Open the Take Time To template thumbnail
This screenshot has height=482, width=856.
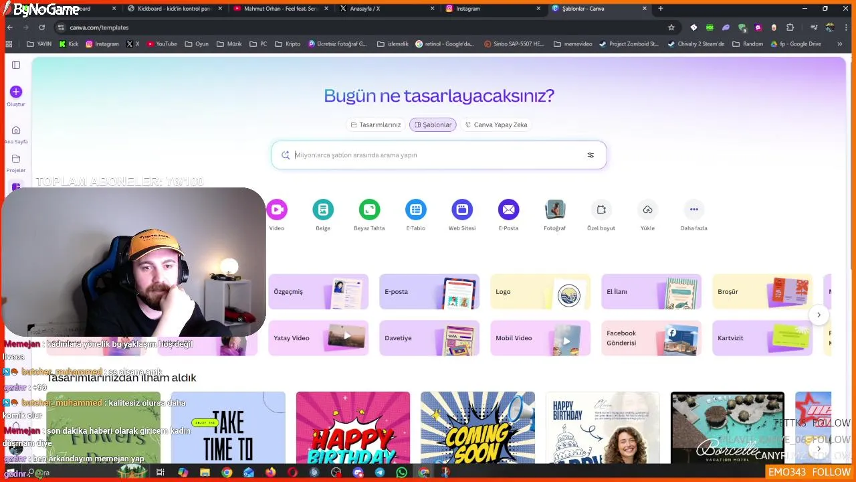[228, 428]
